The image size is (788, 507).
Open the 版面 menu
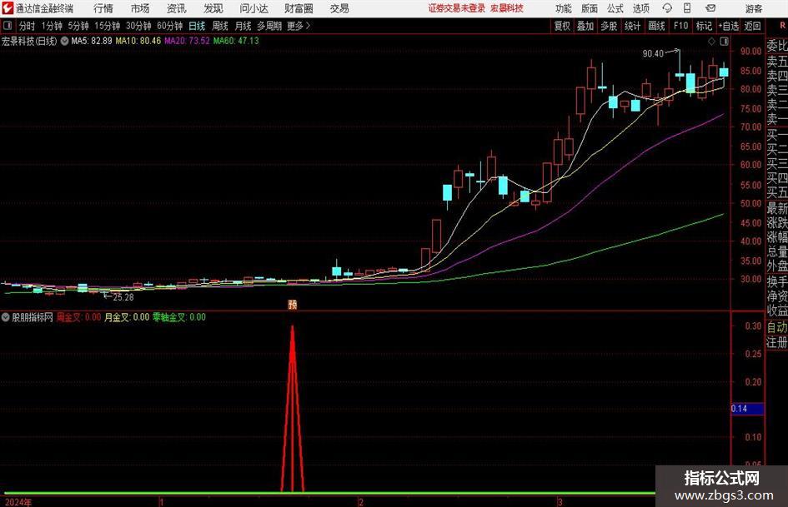point(590,8)
